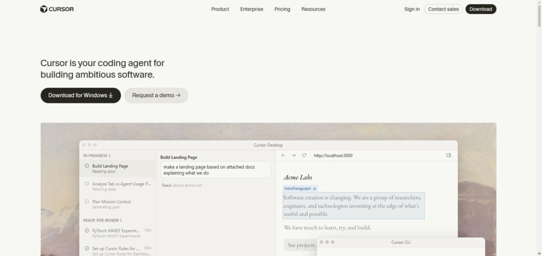This screenshot has width=542, height=256.
Task: Click the check icon beside Set up Cursor Rules
Action: point(87,249)
